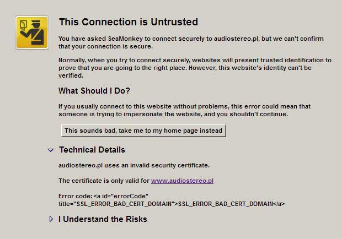342x239 pixels.
Task: Click "that your connection is secure." text line
Action: pyautogui.click(x=105, y=46)
